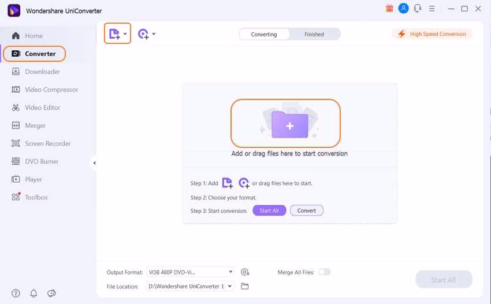Screen dimensions: 491x304
Task: Open Toolbox in the sidebar
Action: pyautogui.click(x=36, y=198)
